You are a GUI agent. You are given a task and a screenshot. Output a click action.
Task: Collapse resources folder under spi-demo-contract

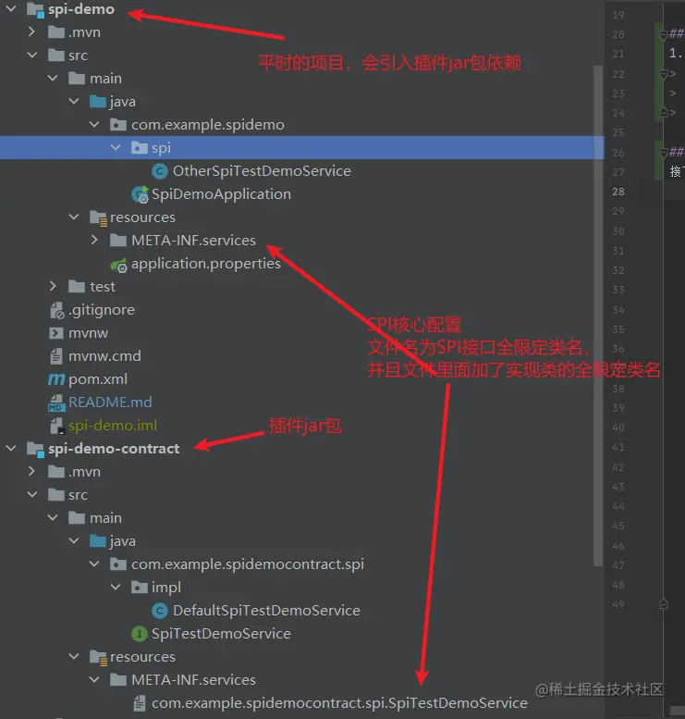coord(74,656)
